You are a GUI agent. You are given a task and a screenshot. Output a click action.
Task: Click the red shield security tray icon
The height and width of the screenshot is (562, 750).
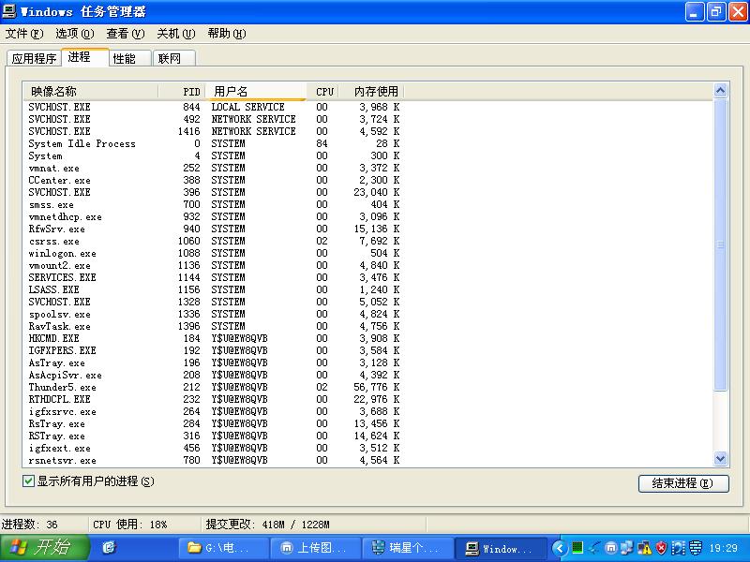tap(661, 548)
